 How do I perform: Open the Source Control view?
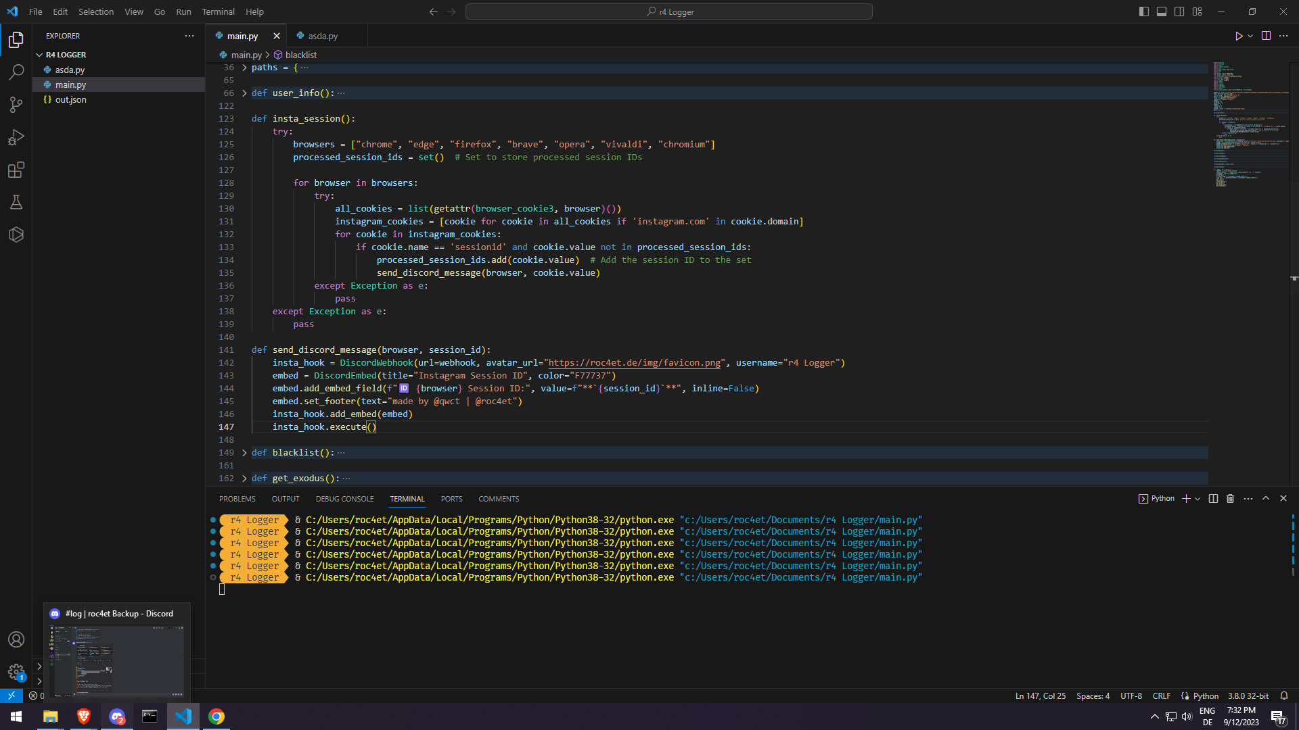click(16, 104)
